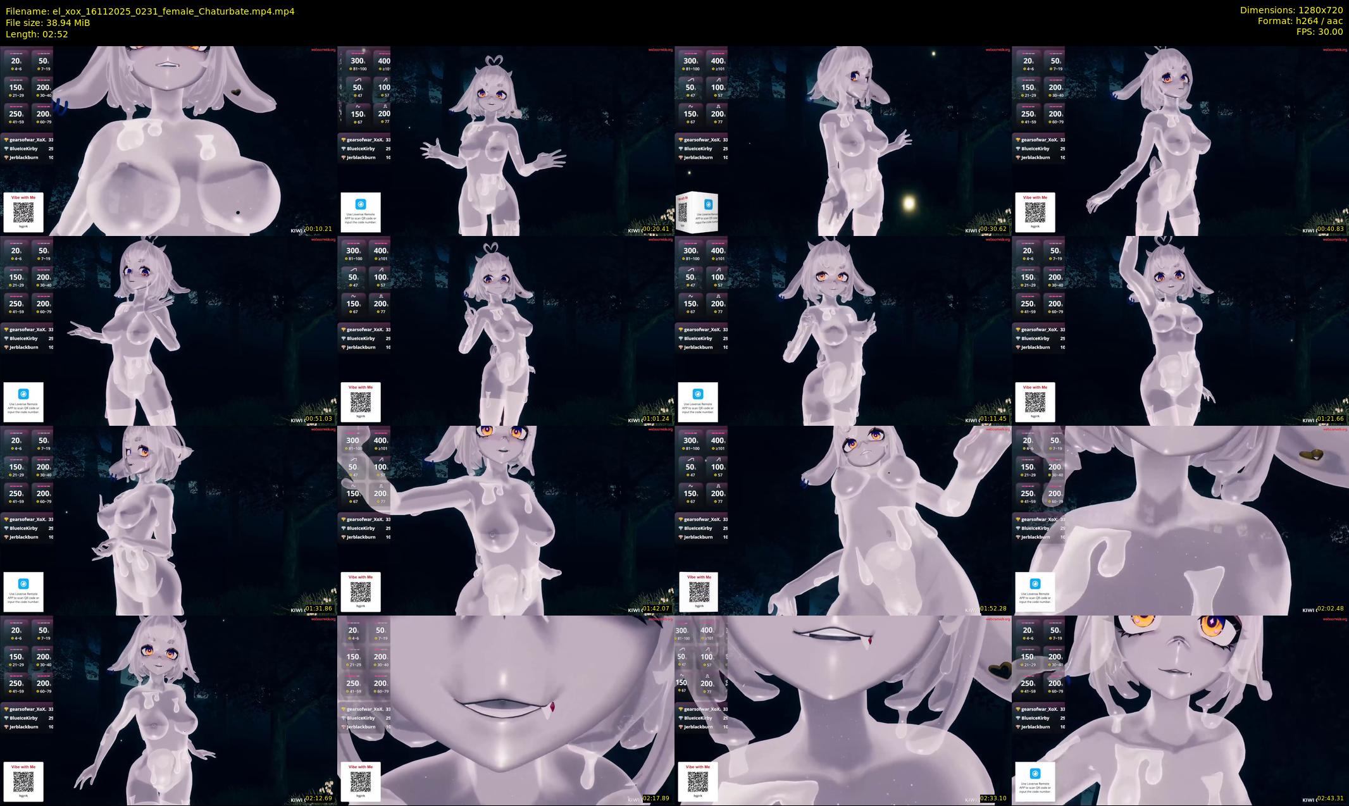The image size is (1349, 806).
Task: Click the Lovense Remote app icon in the 00:20.41 frame
Action: [x=361, y=204]
